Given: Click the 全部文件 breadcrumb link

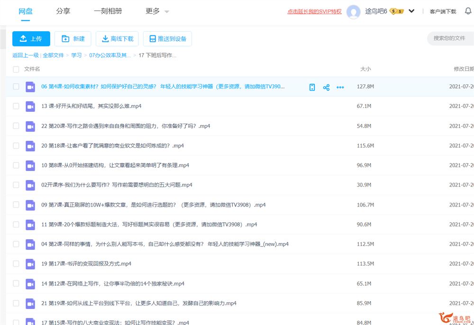Looking at the screenshot, I should point(53,55).
